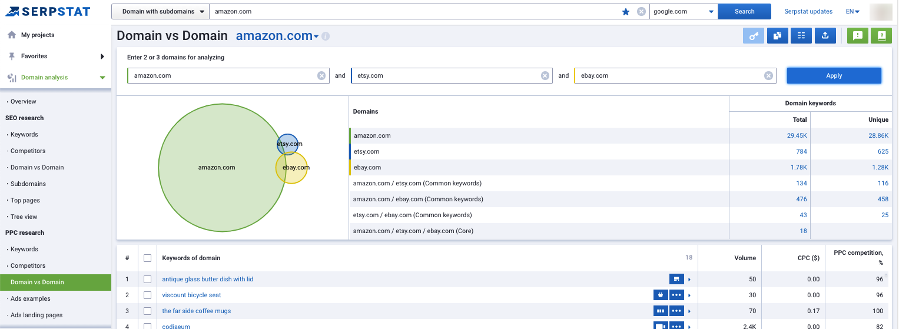
Task: Click more dots icon in codiaeum row
Action: coord(676,325)
